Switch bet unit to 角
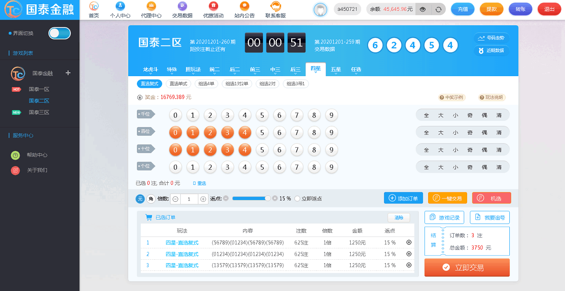This screenshot has width=565, height=291. 150,198
